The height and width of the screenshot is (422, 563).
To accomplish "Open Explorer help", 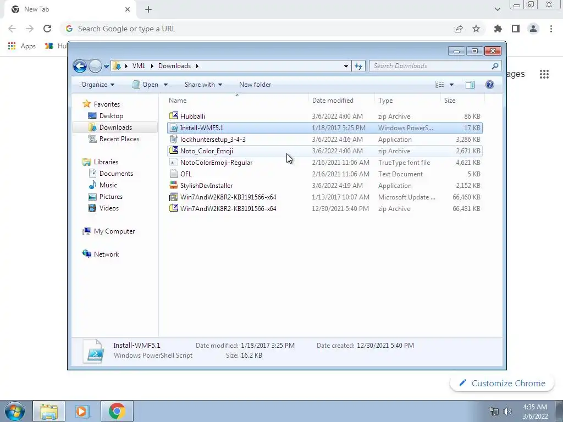I will click(x=490, y=85).
